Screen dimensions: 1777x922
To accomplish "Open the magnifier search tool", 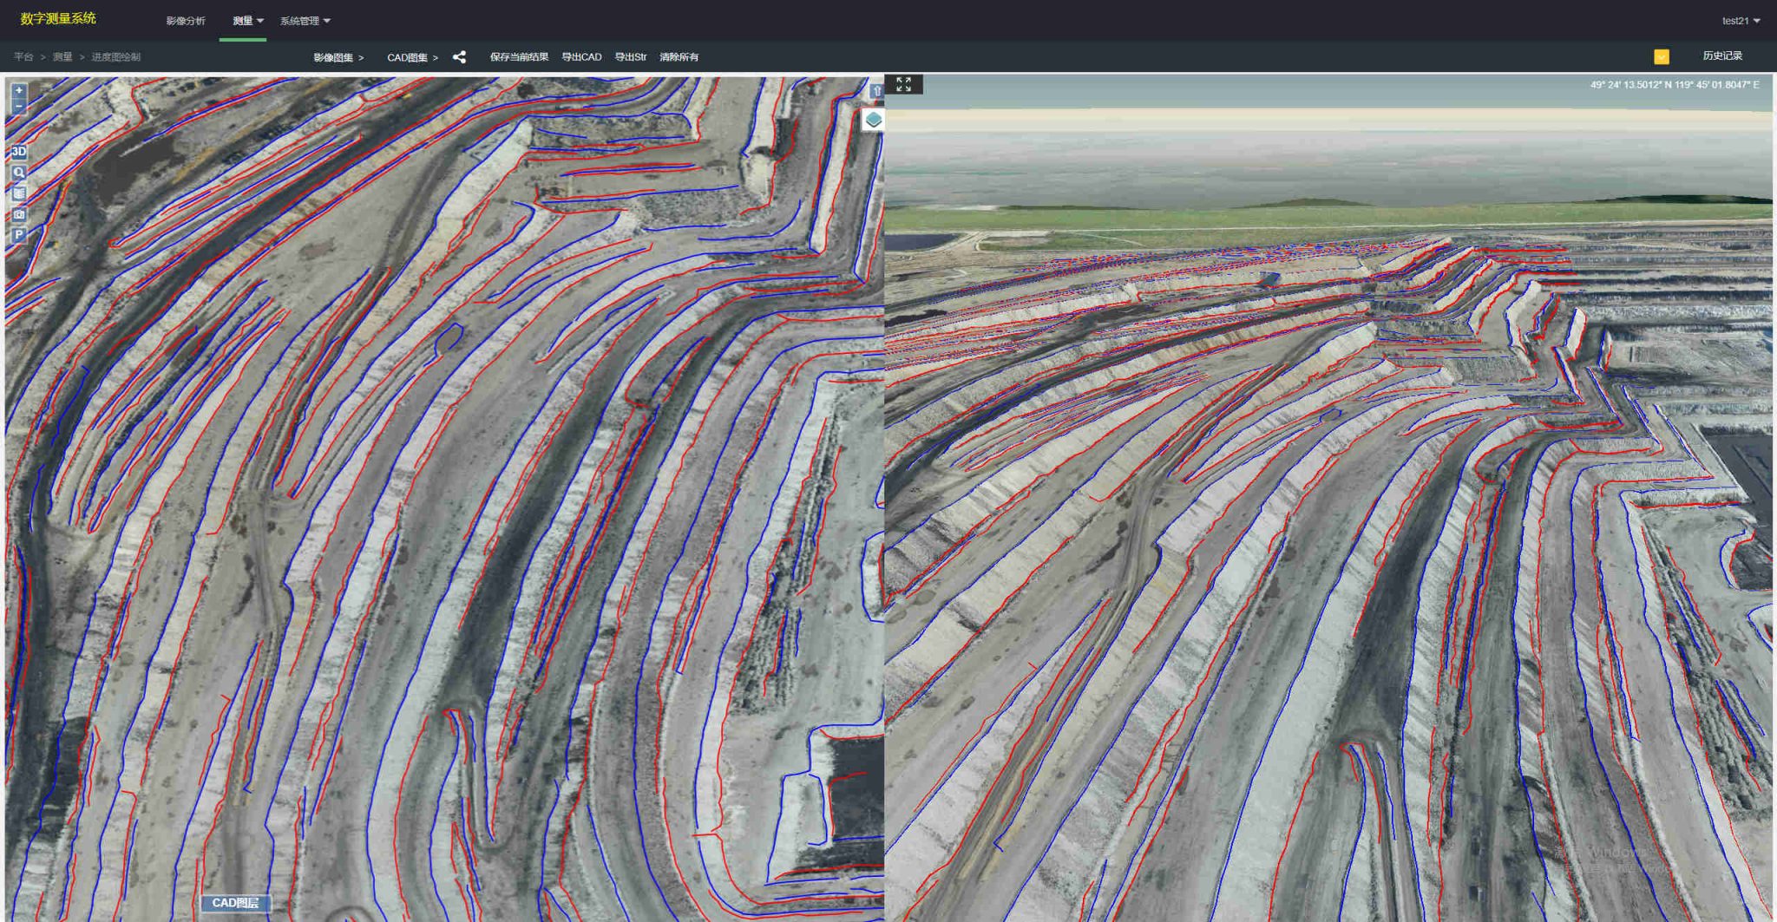I will [18, 172].
